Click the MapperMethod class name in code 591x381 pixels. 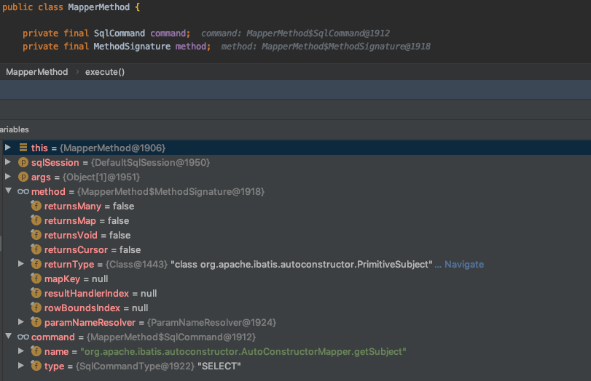[99, 7]
